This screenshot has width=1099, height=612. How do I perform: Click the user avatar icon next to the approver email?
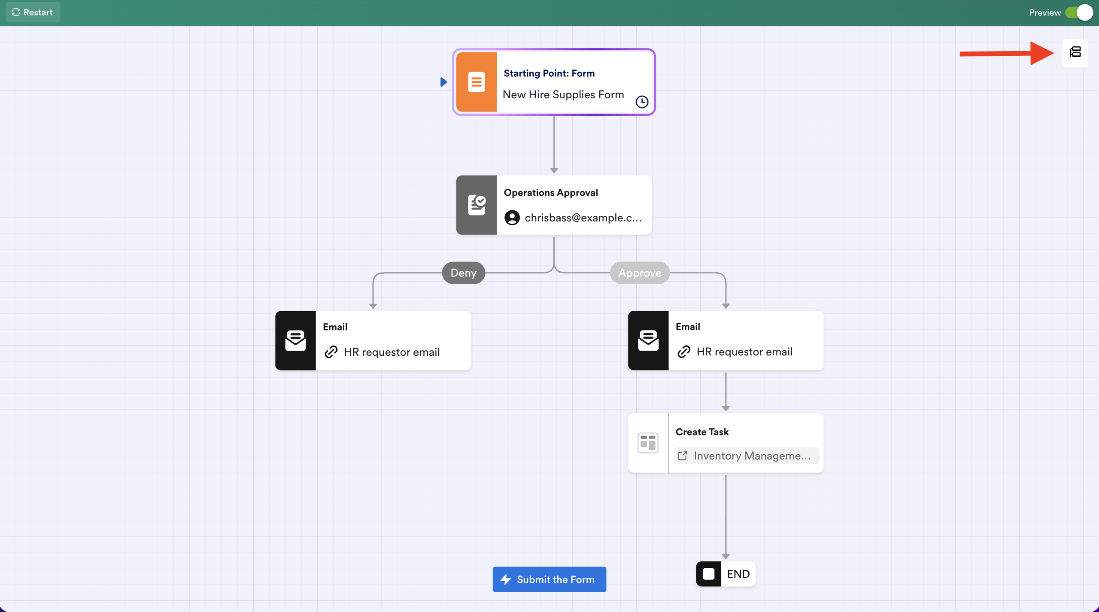pos(512,218)
